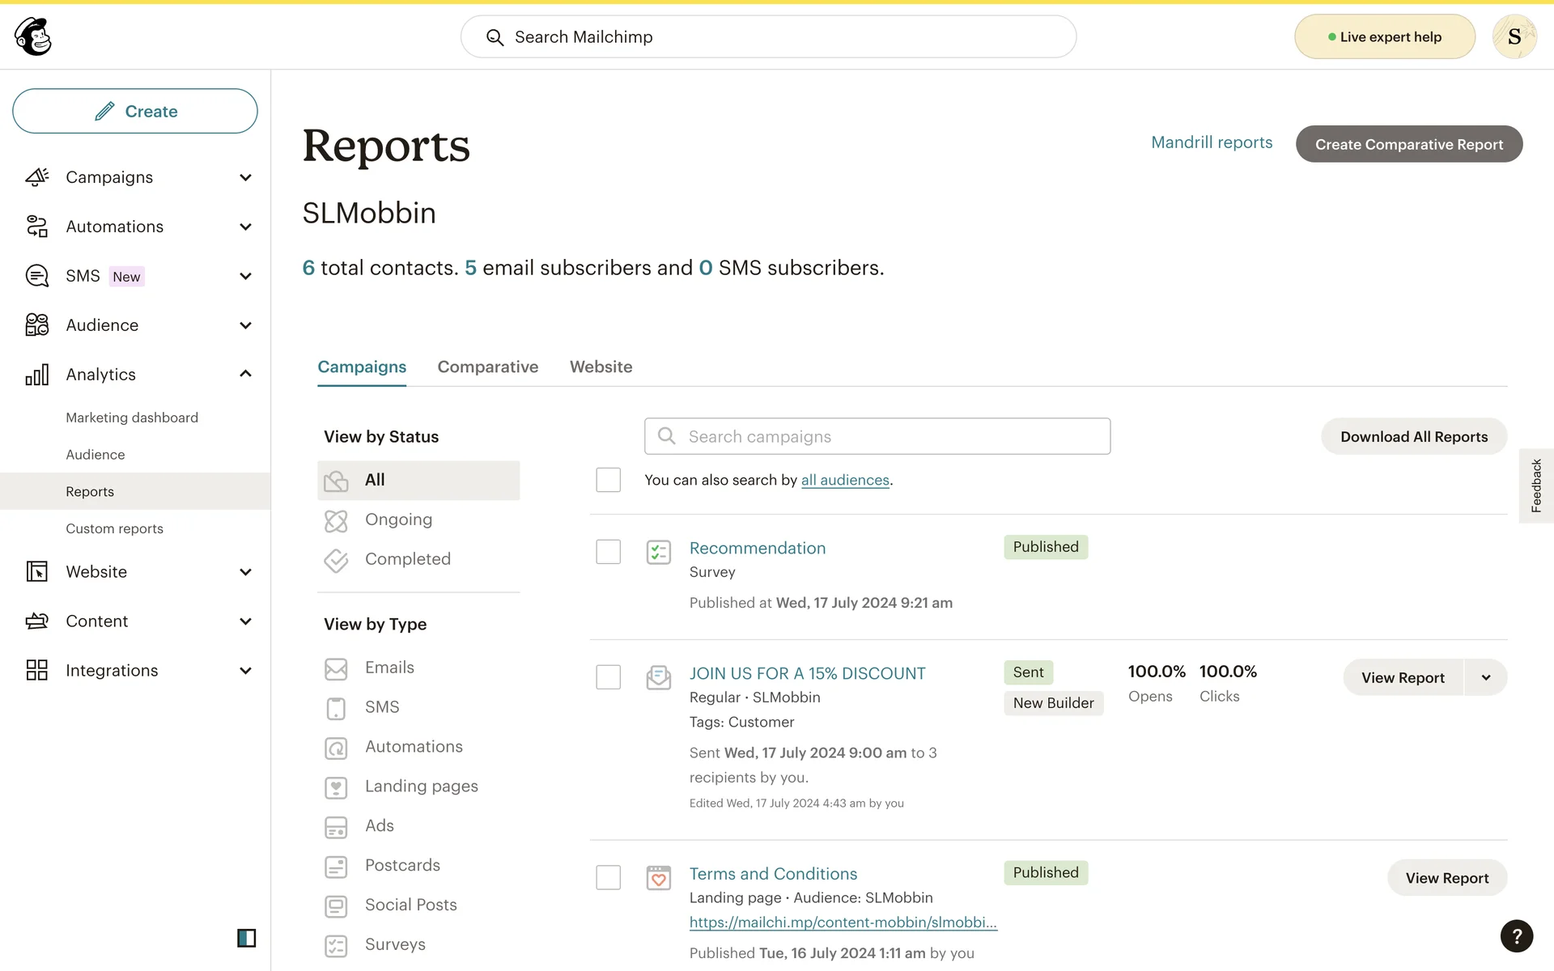Expand the Automations sidebar menu chevron

tap(245, 227)
